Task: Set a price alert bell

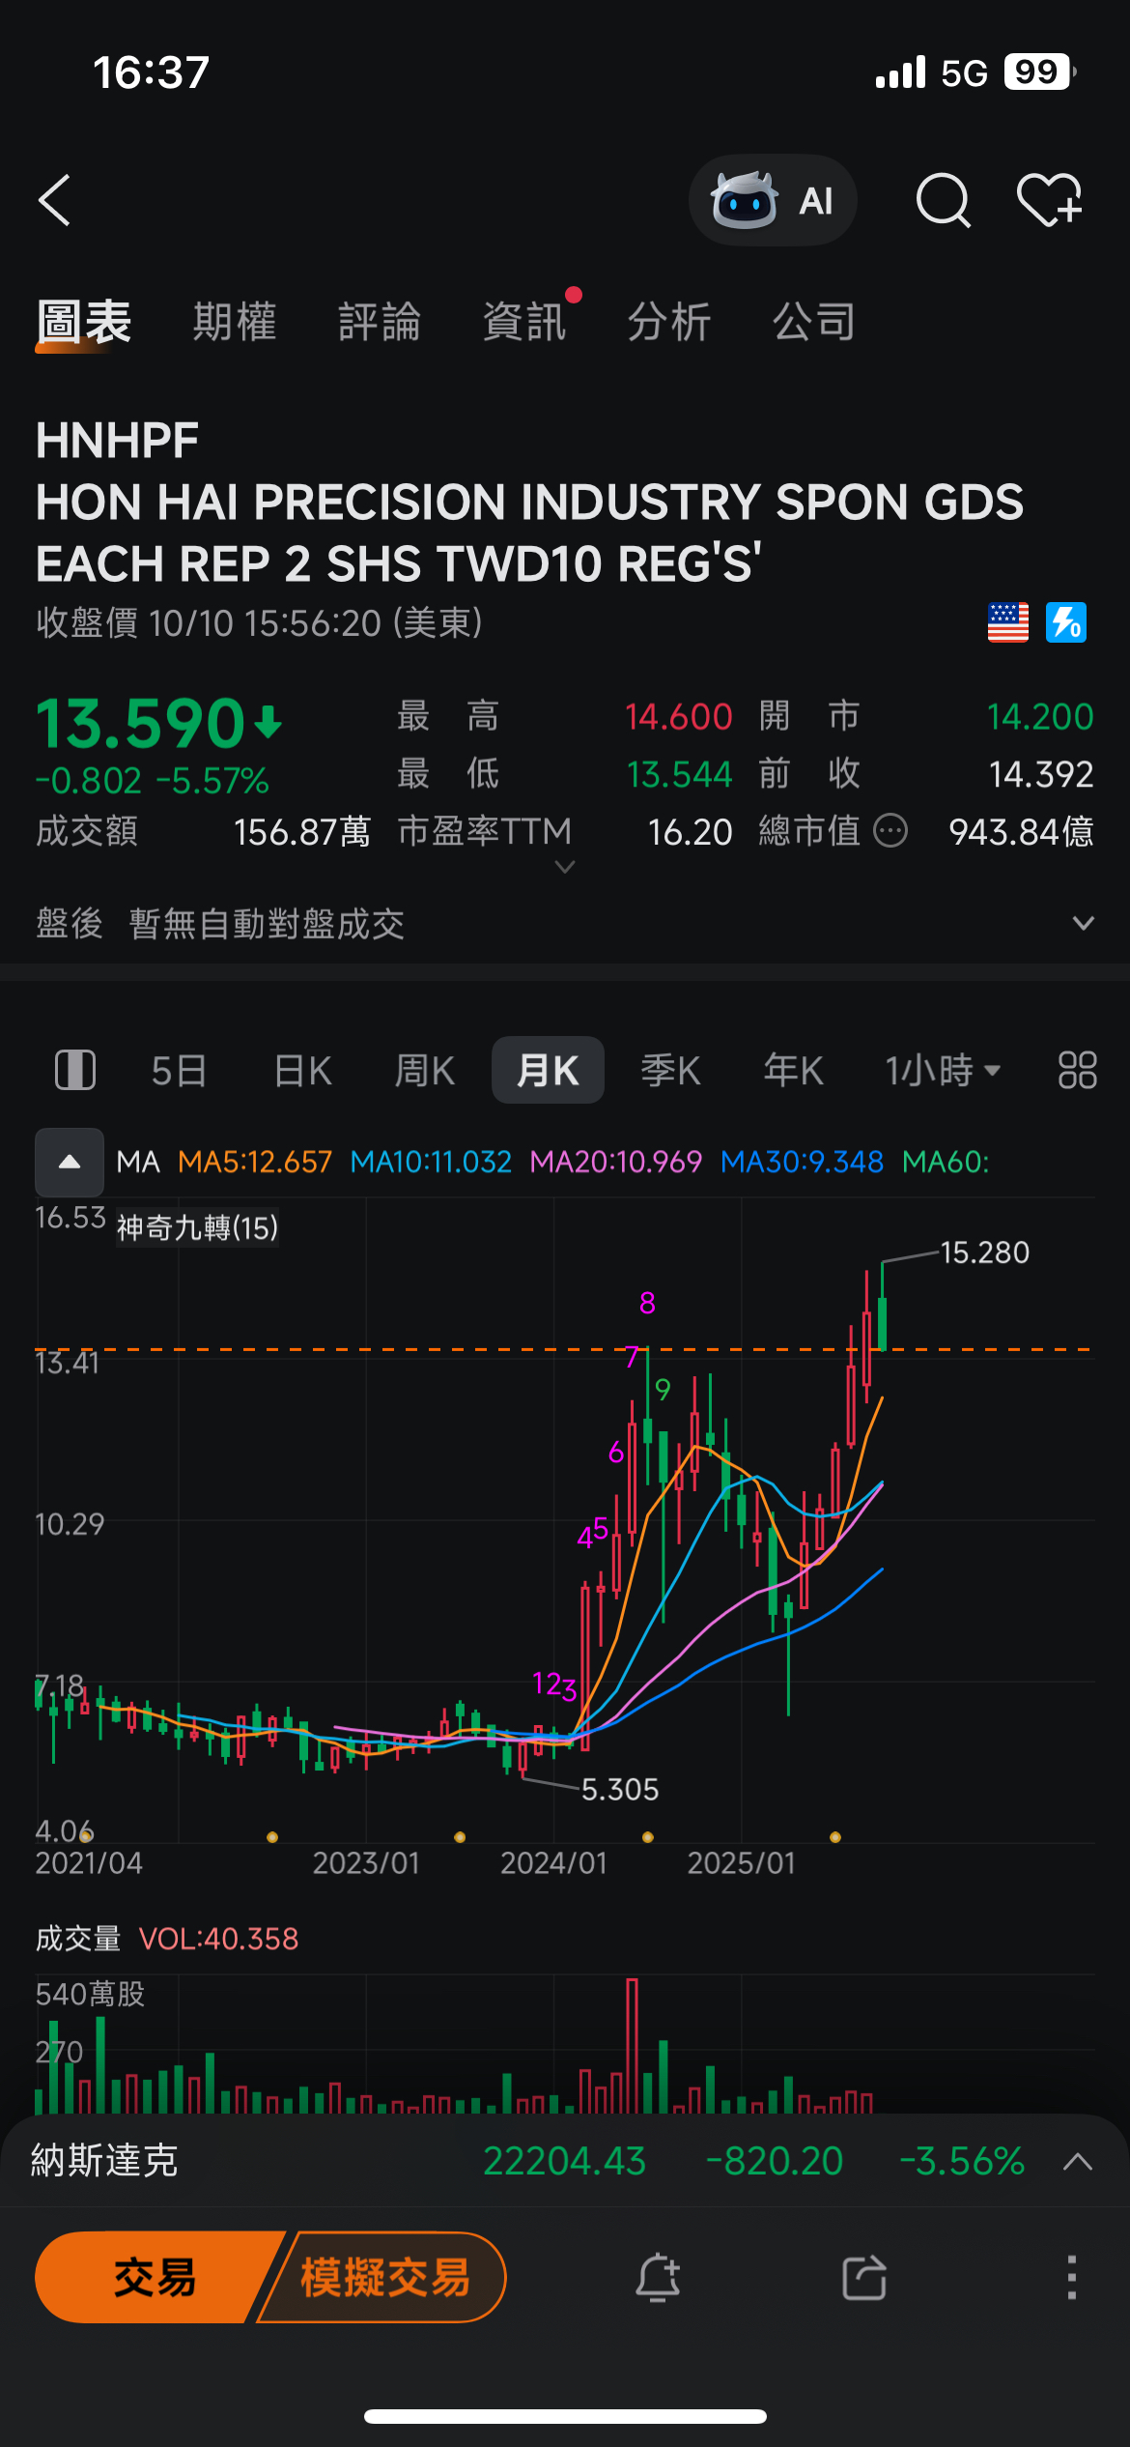Action: coord(658,2277)
